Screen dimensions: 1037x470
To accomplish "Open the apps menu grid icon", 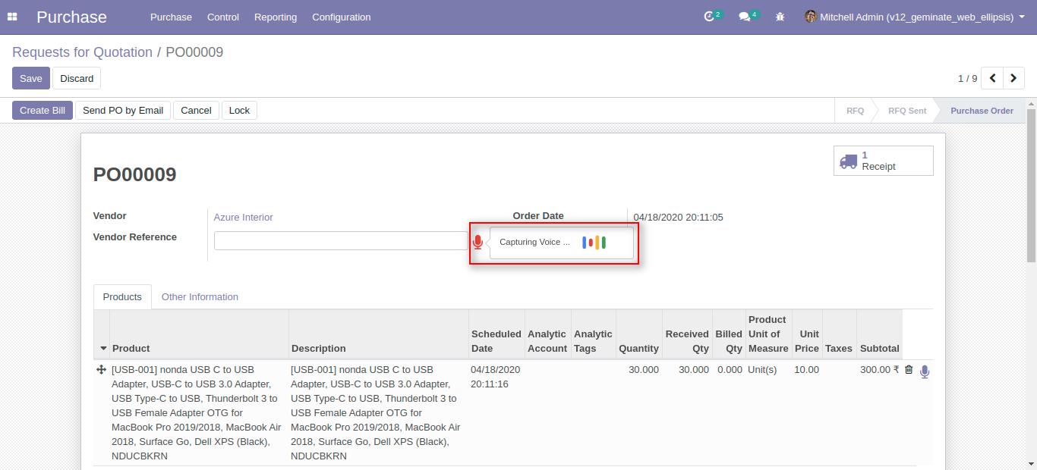I will (11, 17).
